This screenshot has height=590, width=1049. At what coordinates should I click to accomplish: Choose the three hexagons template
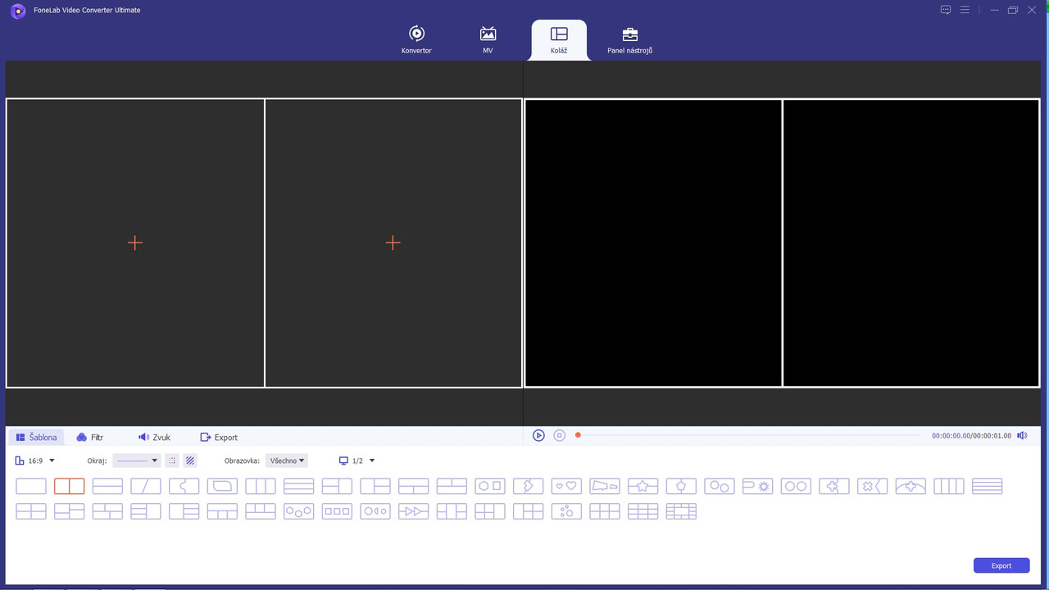point(299,511)
